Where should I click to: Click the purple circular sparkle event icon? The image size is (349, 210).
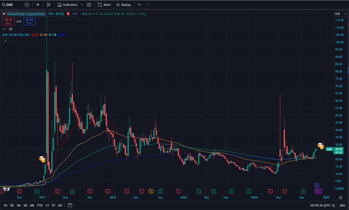pyautogui.click(x=317, y=185)
